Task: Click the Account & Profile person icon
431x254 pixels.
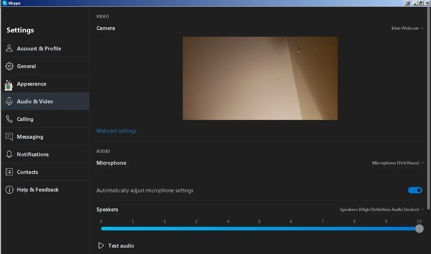Action: coord(10,48)
